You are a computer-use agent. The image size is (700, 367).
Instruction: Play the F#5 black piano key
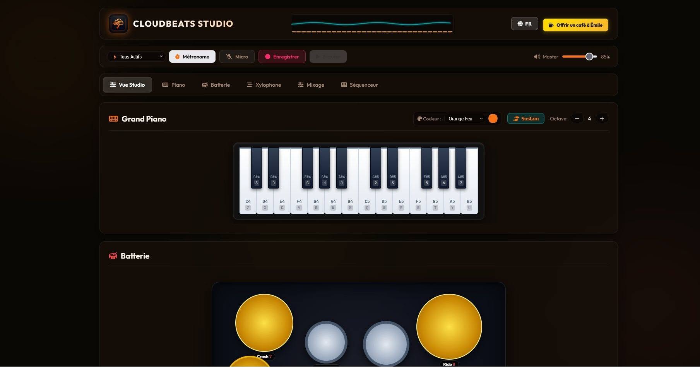(x=427, y=168)
